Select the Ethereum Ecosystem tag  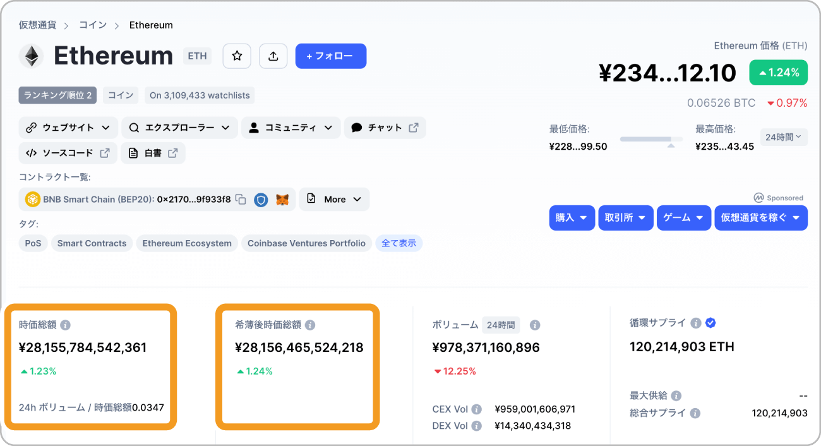(x=187, y=243)
